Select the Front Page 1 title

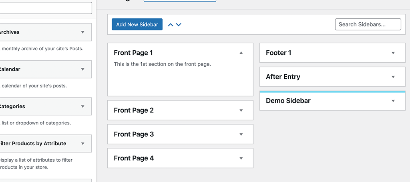(x=133, y=53)
